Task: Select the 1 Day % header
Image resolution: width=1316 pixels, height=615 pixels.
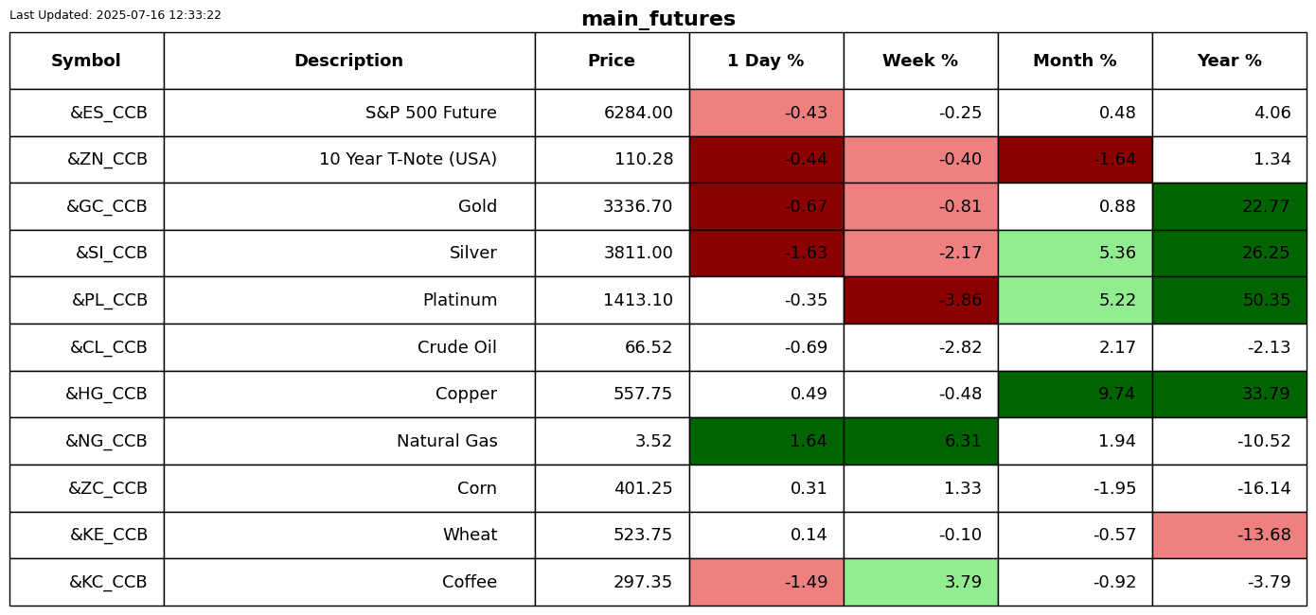Action: pyautogui.click(x=766, y=61)
